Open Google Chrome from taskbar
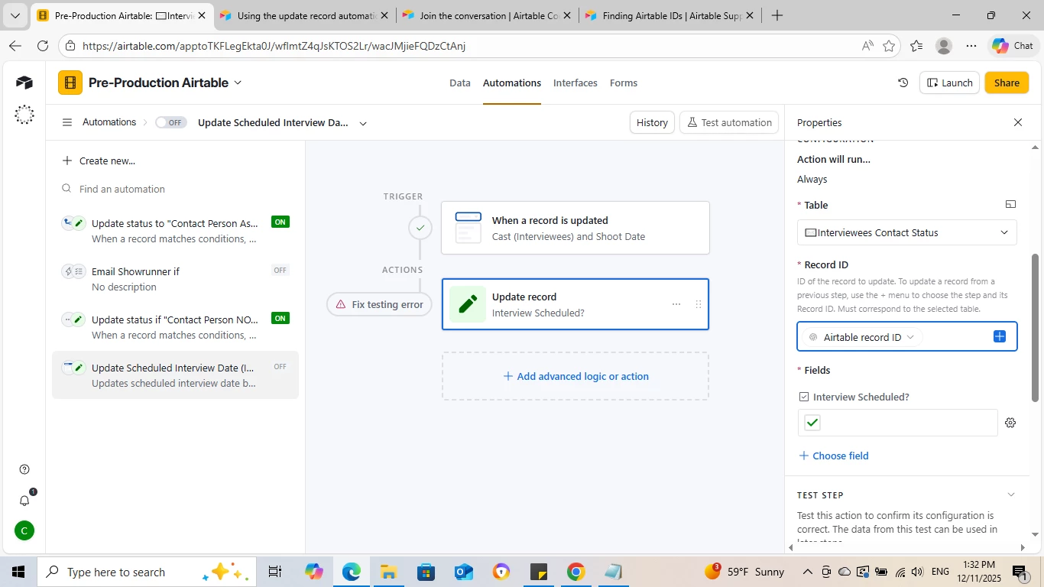 (575, 572)
